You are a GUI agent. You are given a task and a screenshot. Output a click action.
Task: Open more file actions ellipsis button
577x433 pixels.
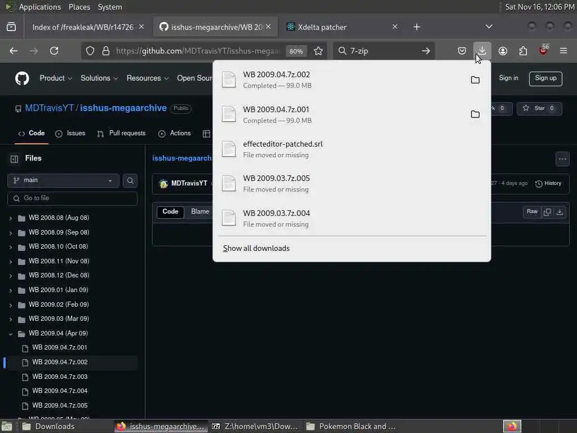tap(562, 159)
